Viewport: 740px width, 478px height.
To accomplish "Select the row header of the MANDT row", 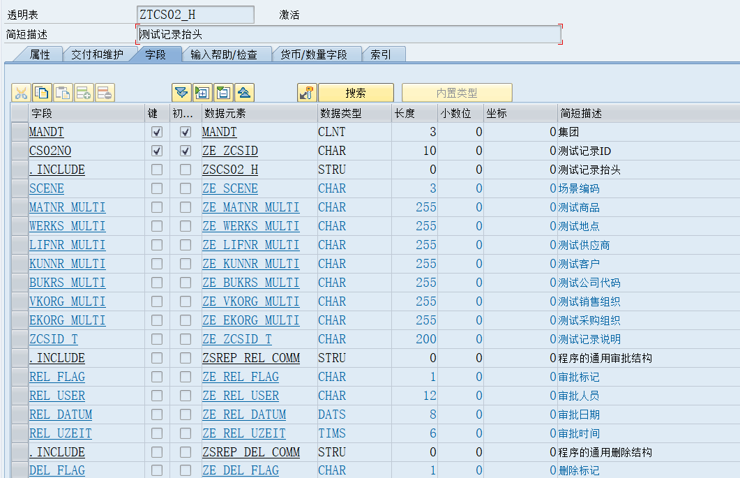I will 20,133.
